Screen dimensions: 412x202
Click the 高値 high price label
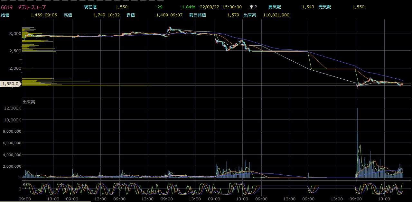tap(68, 15)
